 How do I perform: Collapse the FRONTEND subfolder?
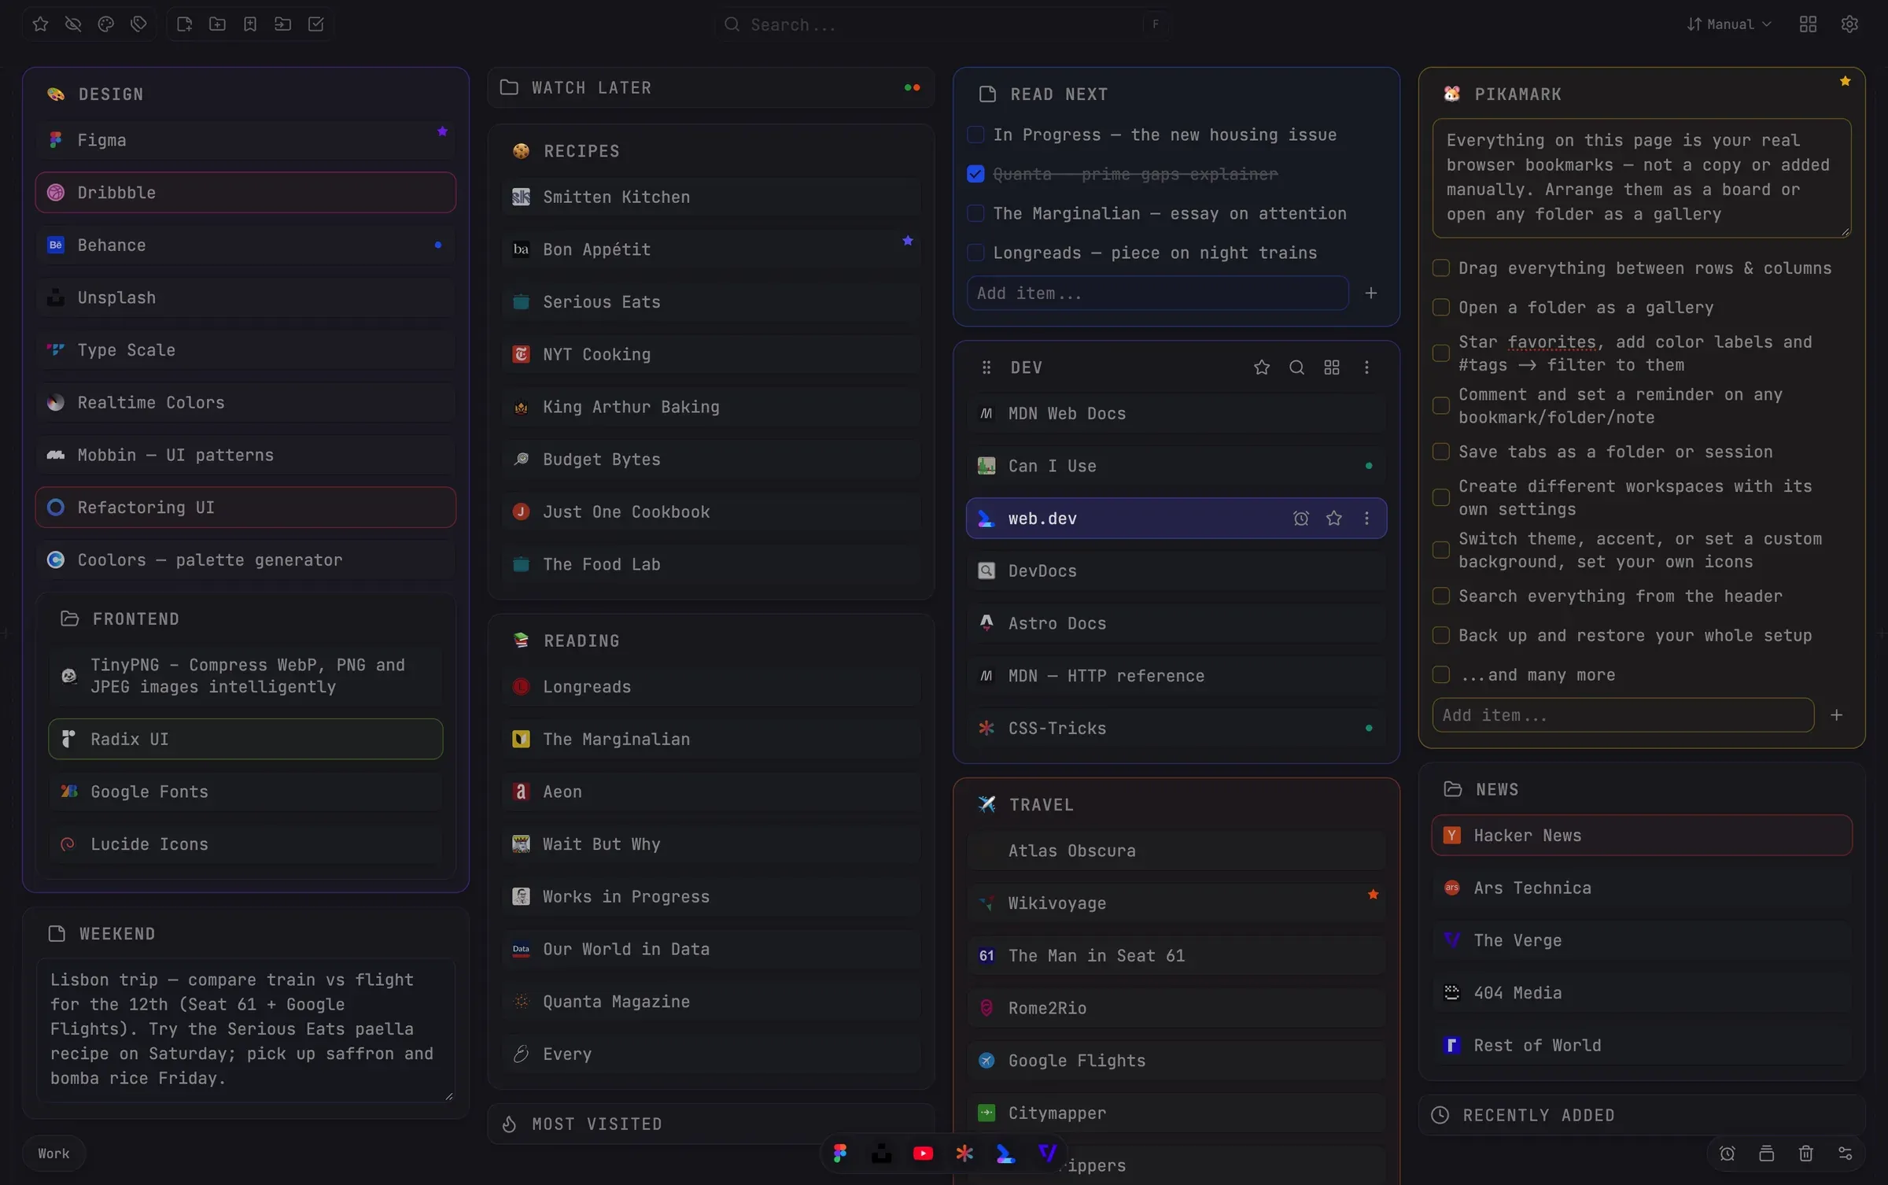[x=245, y=619]
